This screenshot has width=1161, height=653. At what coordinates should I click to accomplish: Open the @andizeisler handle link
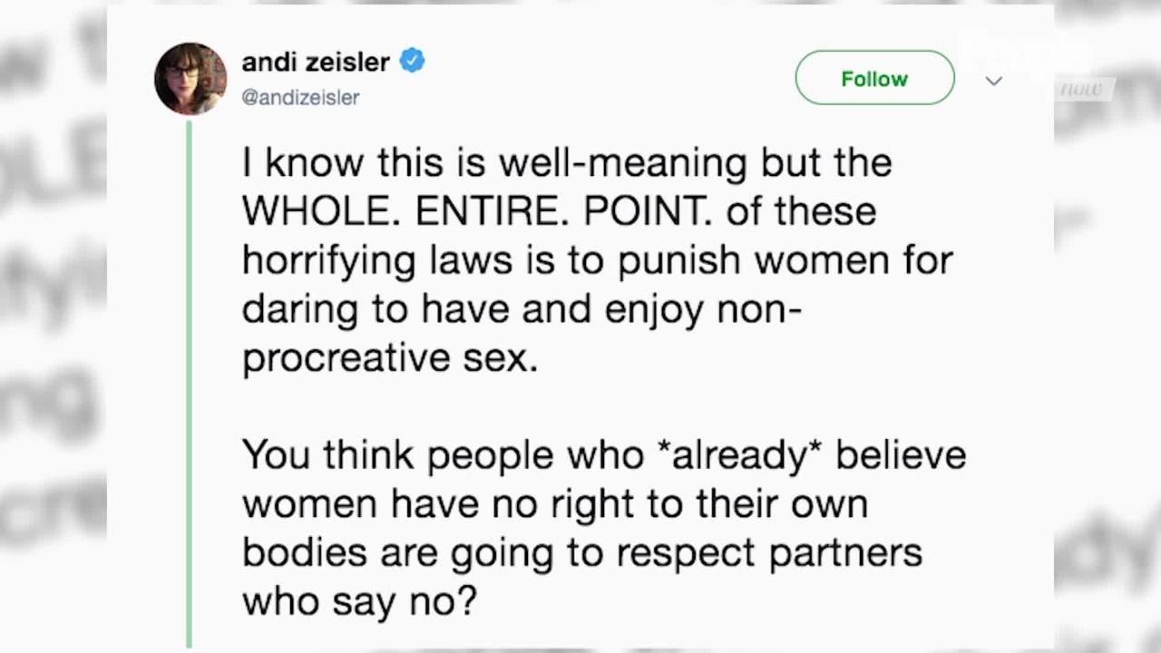[300, 97]
